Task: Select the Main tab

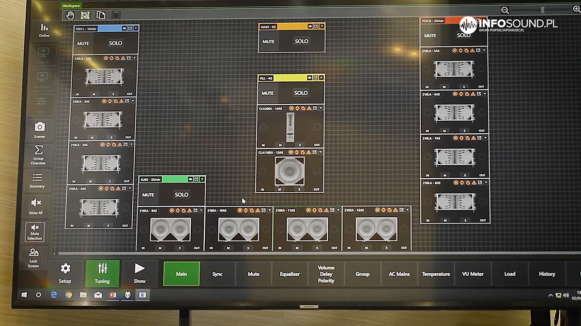Action: pyautogui.click(x=181, y=274)
